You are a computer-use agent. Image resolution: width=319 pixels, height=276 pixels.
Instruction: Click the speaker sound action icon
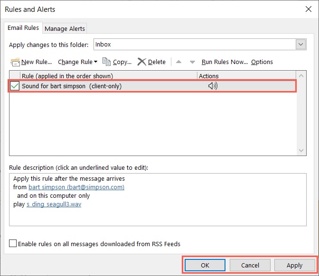coord(213,86)
